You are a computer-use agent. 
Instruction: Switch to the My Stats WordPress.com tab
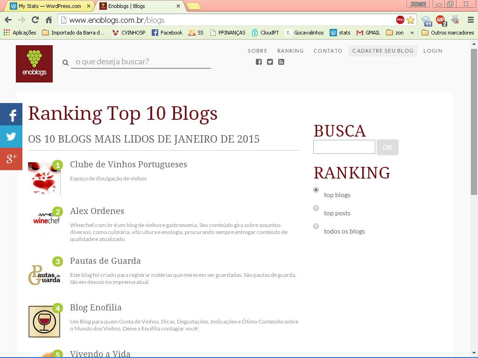(x=50, y=6)
